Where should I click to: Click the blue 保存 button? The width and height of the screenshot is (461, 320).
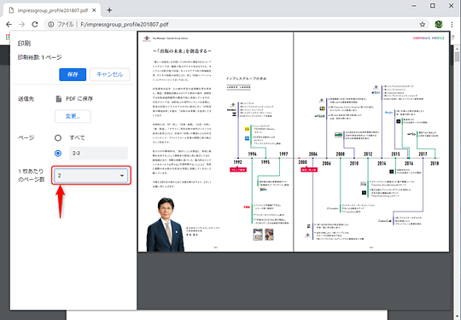(x=73, y=74)
